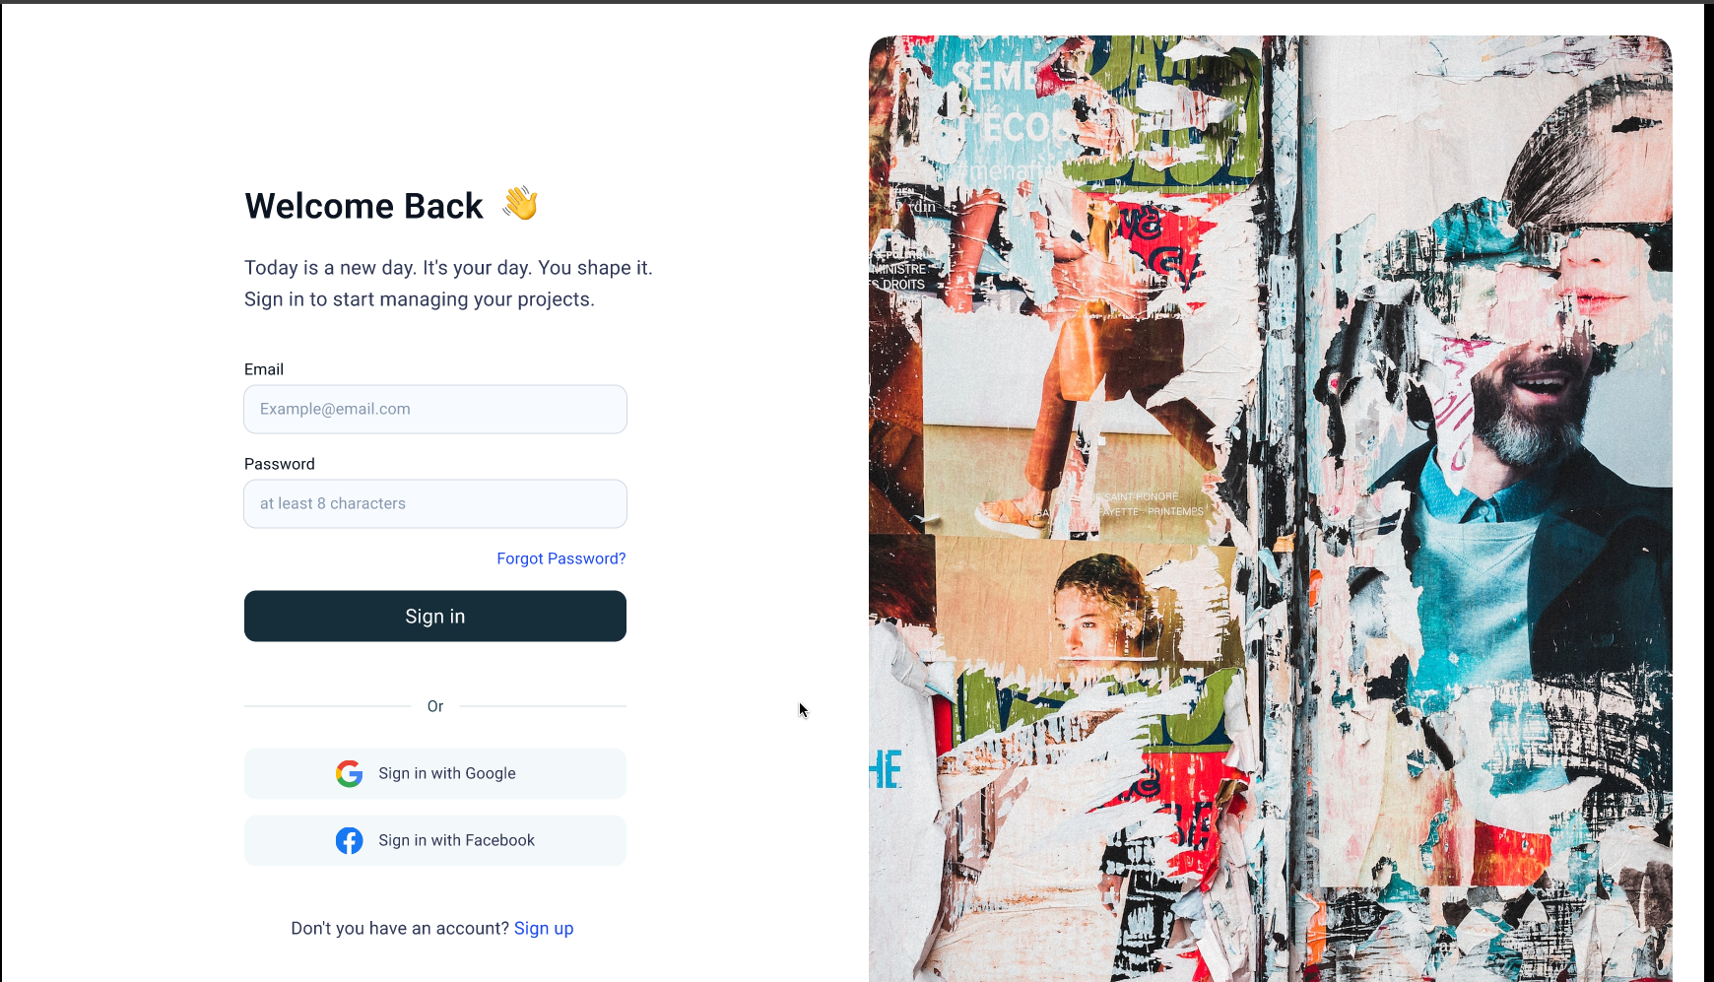The height and width of the screenshot is (982, 1714).
Task: Focus the Password input field
Action: pos(435,503)
